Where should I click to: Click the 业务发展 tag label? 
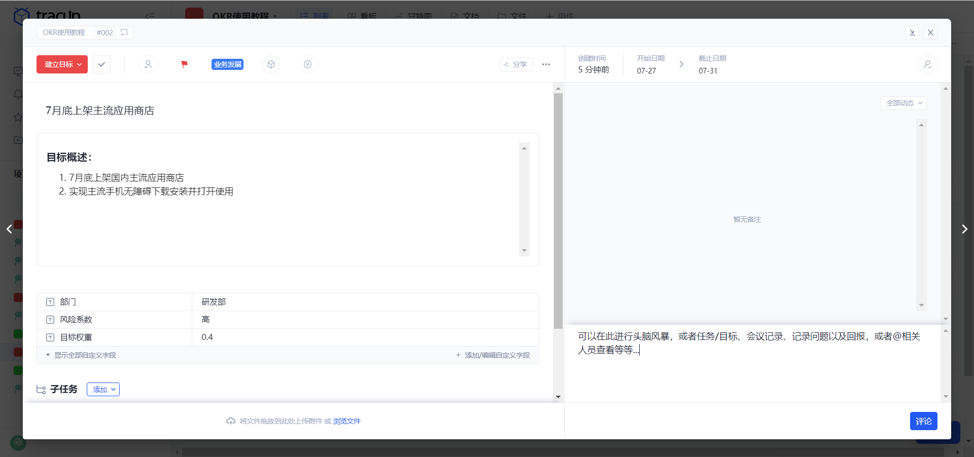pyautogui.click(x=227, y=64)
